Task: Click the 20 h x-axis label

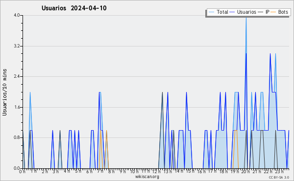Action: 245,171
